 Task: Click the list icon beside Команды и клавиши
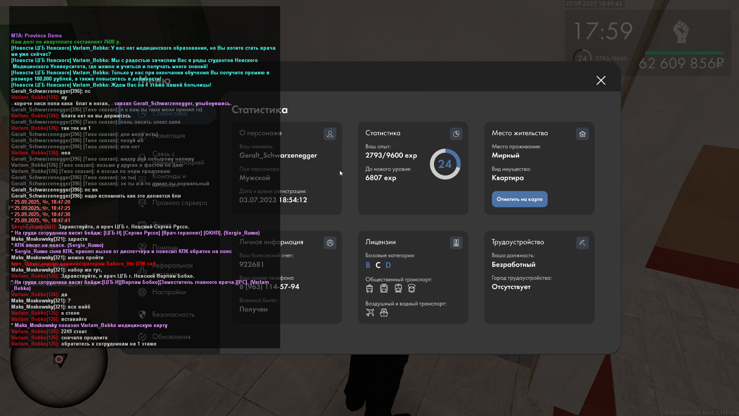pos(142,180)
